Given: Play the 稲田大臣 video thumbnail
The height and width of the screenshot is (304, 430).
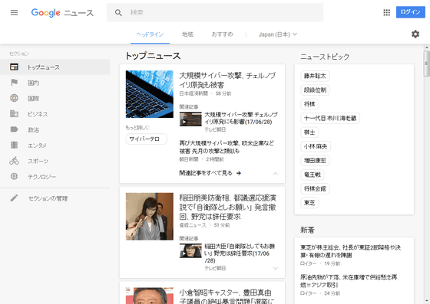Looking at the screenshot, I should pyautogui.click(x=190, y=250).
